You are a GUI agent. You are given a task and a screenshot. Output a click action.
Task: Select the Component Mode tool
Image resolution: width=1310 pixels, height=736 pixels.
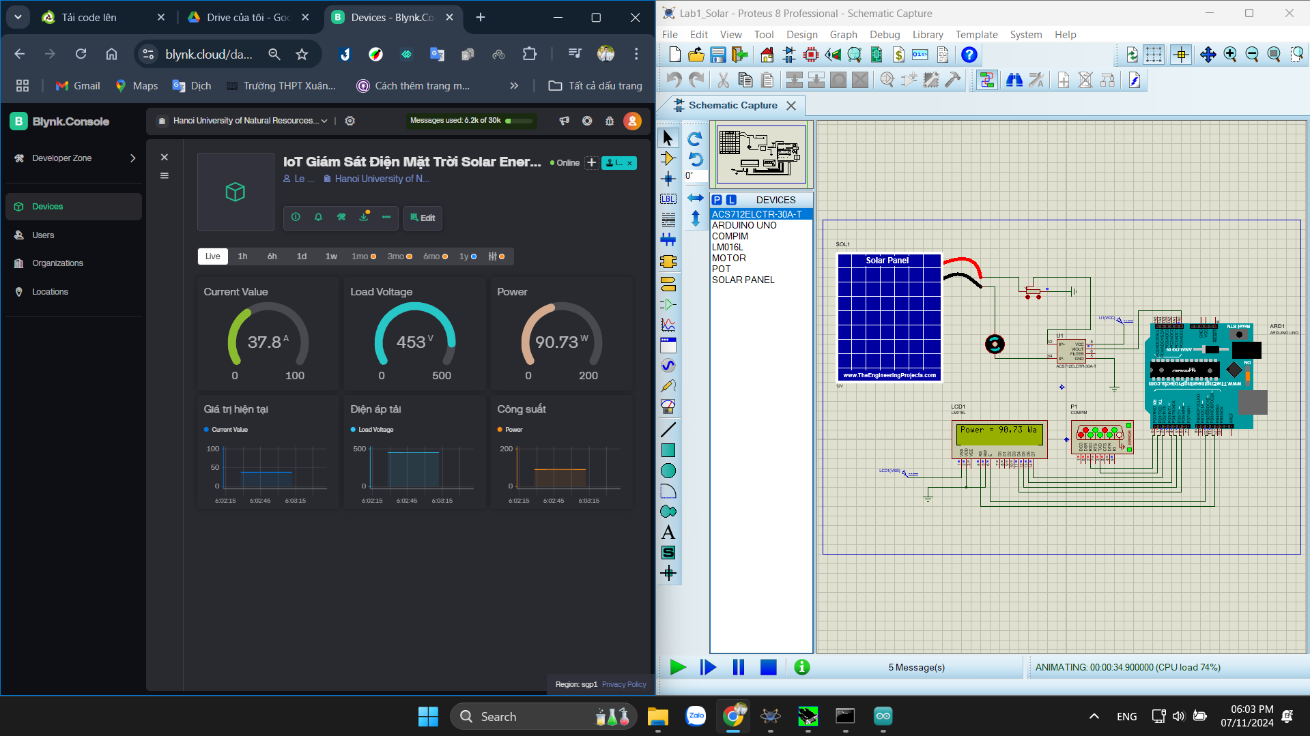point(668,158)
